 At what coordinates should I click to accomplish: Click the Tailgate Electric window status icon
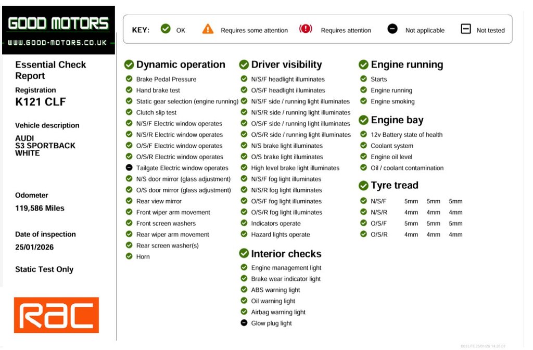click(129, 168)
